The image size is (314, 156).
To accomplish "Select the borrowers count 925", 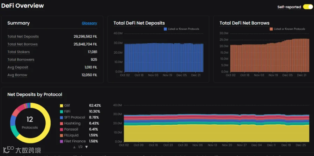I will pos(94,60).
